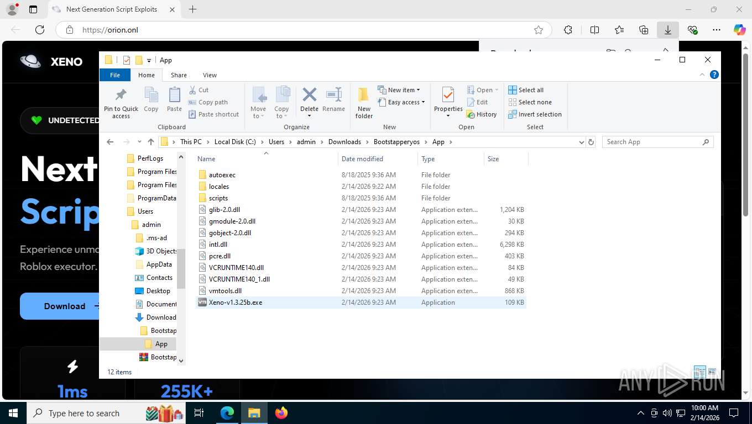Refresh the Edge browser page
This screenshot has height=424, width=752.
pyautogui.click(x=39, y=30)
